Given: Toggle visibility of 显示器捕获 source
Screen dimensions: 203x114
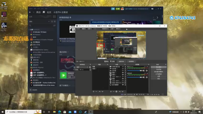Looking at the screenshot, I should [x=123, y=85].
